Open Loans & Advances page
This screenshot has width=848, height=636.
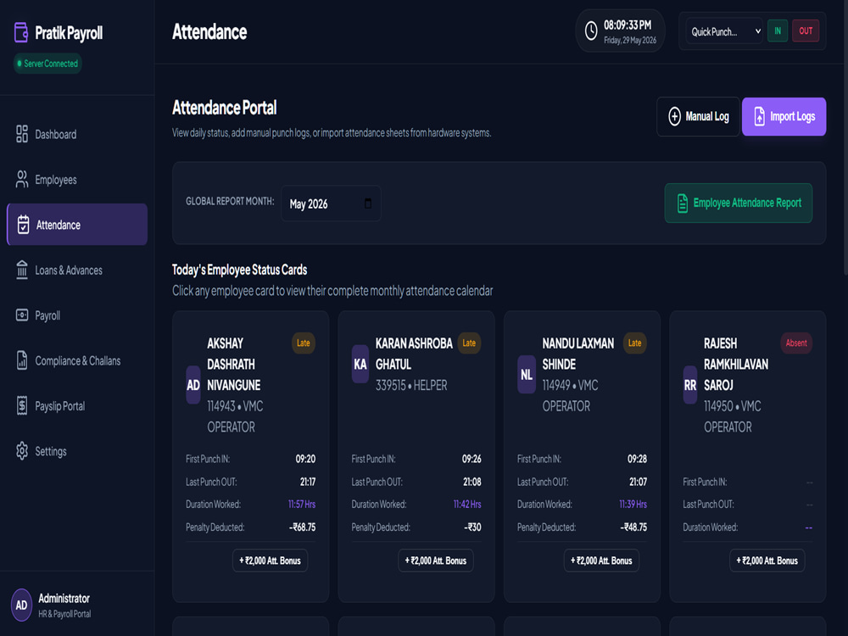[x=77, y=270]
